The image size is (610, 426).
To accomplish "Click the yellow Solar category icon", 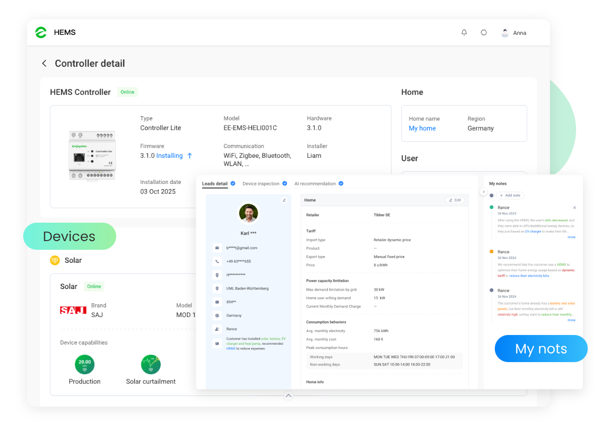I will coord(55,260).
